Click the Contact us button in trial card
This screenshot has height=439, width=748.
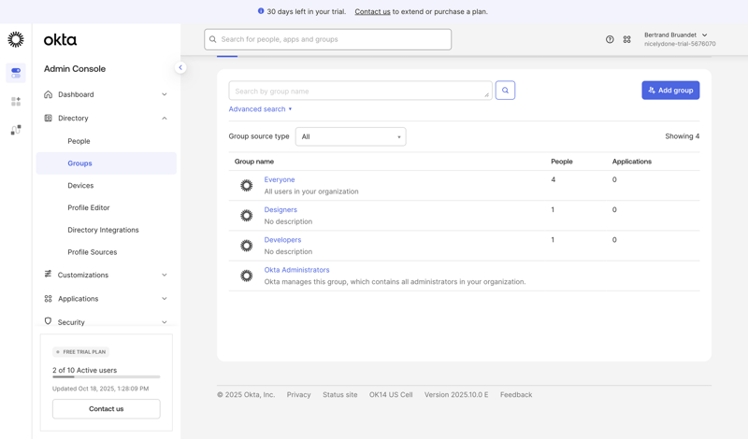tap(107, 409)
